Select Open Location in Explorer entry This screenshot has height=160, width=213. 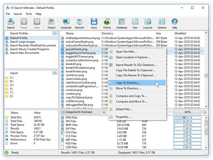point(137,57)
